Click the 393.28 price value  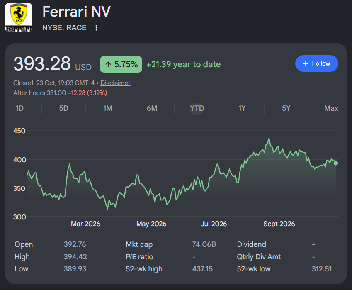(42, 63)
